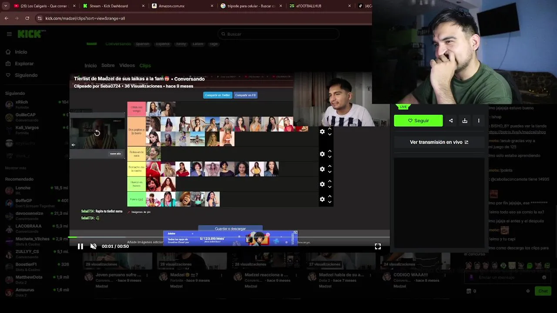Unmute the clip's muted speaker icon
The width and height of the screenshot is (557, 313).
pos(93,246)
